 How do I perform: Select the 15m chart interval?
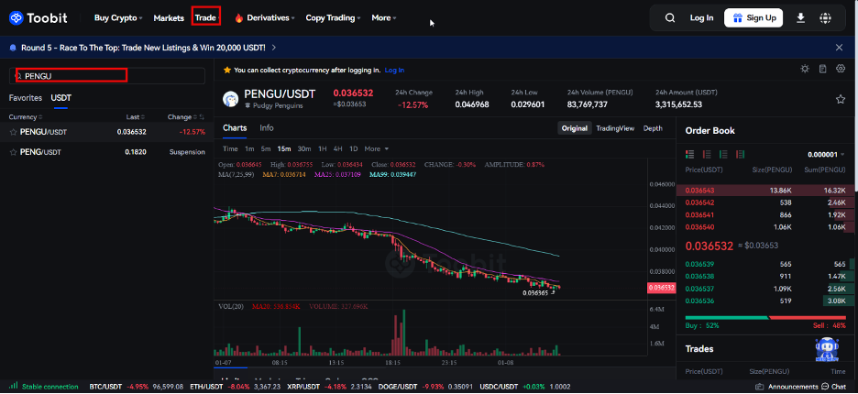pyautogui.click(x=283, y=148)
